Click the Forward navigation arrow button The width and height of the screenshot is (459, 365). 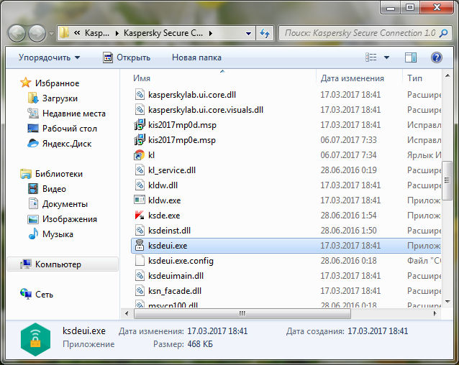37,33
